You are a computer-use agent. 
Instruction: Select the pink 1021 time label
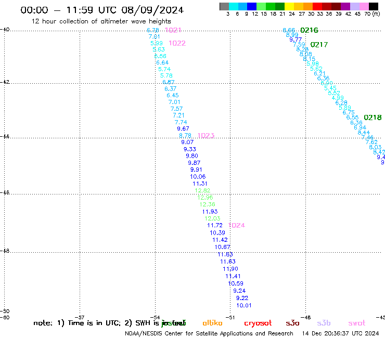173,30
